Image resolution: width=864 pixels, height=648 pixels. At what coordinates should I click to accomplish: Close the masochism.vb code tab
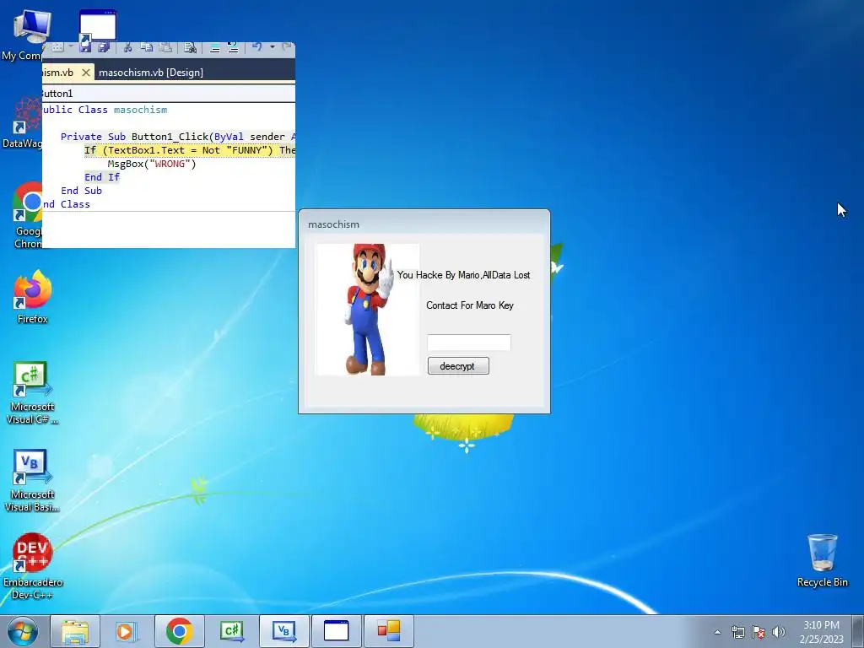[86, 73]
